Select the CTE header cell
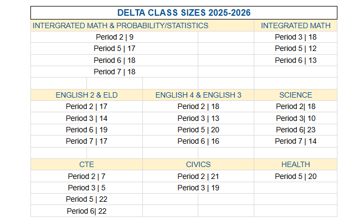The width and height of the screenshot is (351, 224). [x=86, y=164]
